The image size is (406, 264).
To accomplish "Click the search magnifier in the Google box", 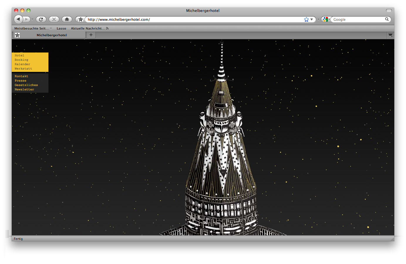I will pyautogui.click(x=387, y=19).
